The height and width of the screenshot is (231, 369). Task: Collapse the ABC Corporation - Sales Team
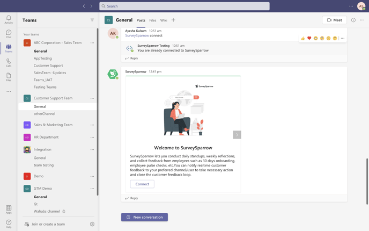click(57, 42)
